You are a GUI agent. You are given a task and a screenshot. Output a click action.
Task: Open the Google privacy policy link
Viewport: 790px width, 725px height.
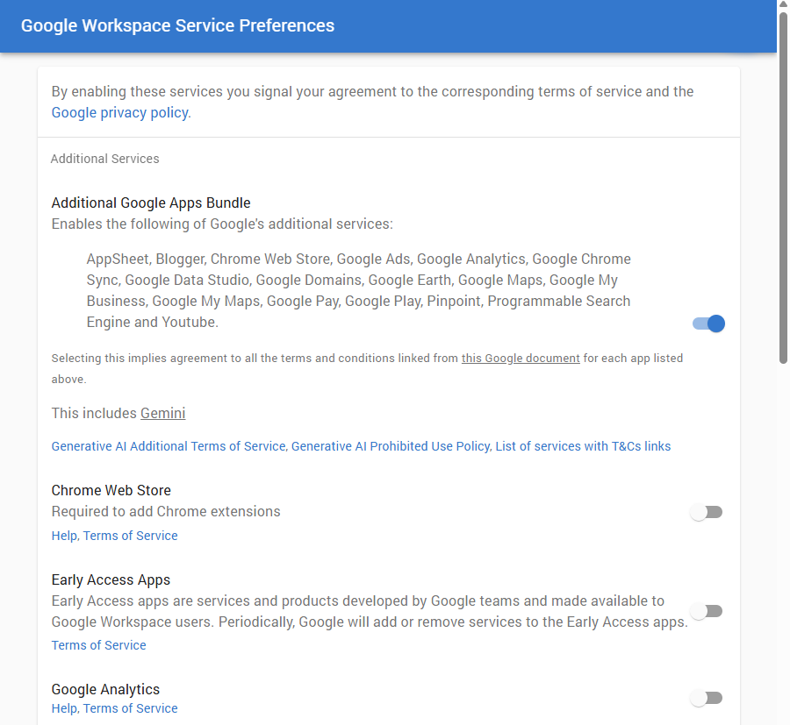click(x=121, y=113)
